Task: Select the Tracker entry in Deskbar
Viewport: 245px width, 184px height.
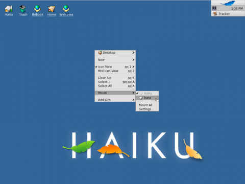Action: click(x=228, y=14)
